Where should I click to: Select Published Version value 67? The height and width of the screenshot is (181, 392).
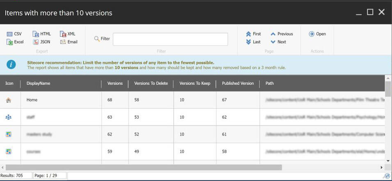coord(224,100)
